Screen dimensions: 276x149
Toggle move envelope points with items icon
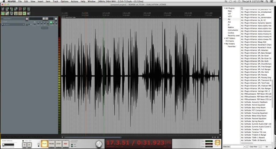pos(16,13)
